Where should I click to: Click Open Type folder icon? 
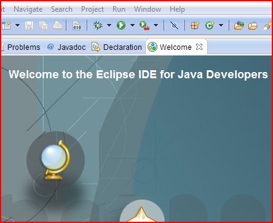tap(239, 25)
